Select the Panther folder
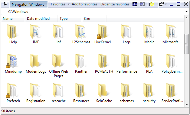Image resolution: width=190 pixels, height=115 pixels. coord(81,64)
